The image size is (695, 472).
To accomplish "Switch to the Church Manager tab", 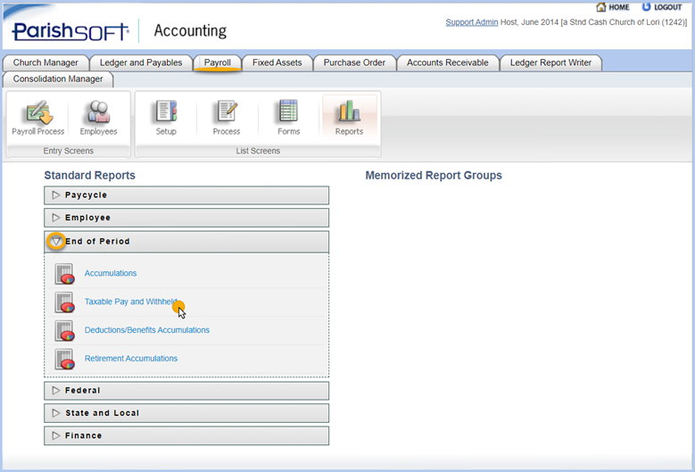I will click(x=46, y=63).
